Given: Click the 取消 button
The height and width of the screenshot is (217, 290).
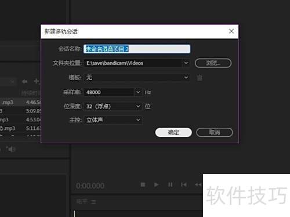Looking at the screenshot, I should coord(215,132).
